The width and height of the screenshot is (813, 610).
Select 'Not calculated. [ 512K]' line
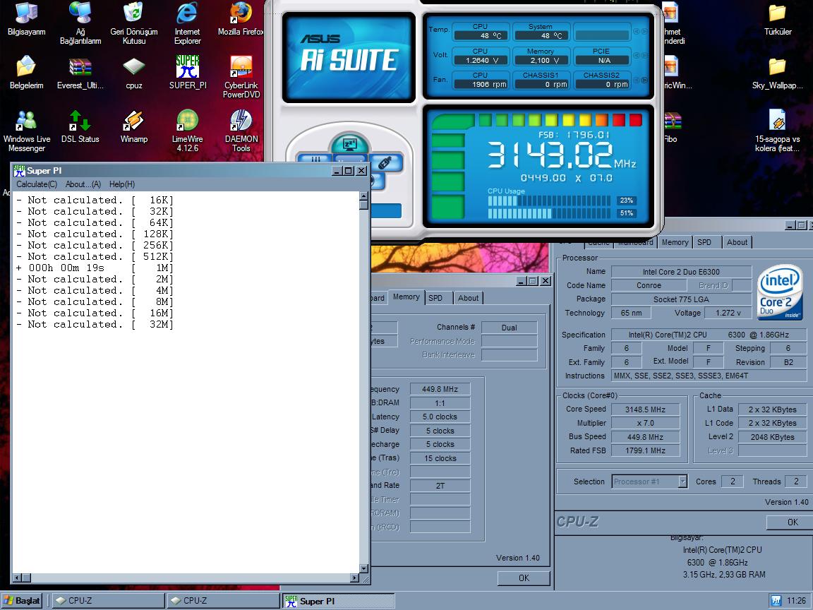[95, 256]
